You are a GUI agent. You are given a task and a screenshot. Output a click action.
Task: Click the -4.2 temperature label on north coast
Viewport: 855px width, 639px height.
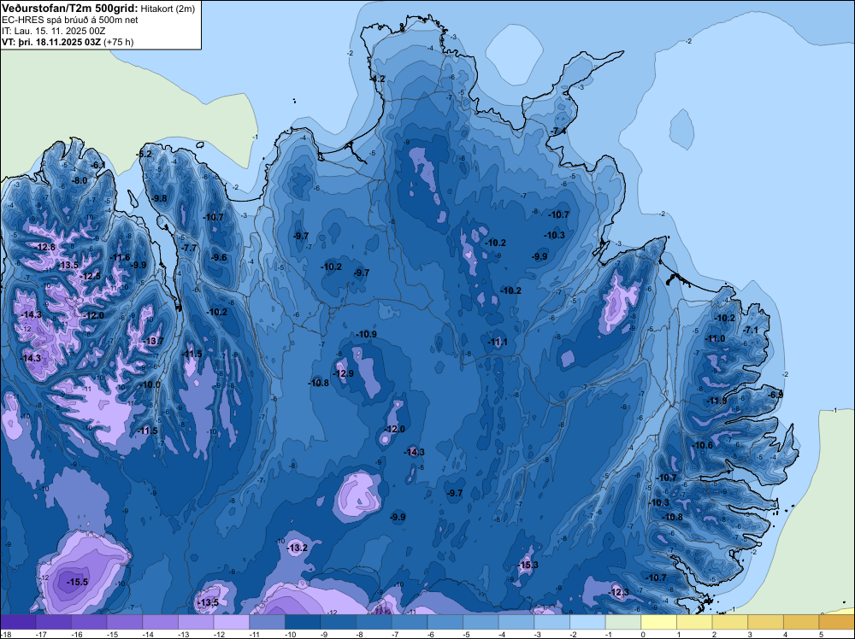(377, 79)
